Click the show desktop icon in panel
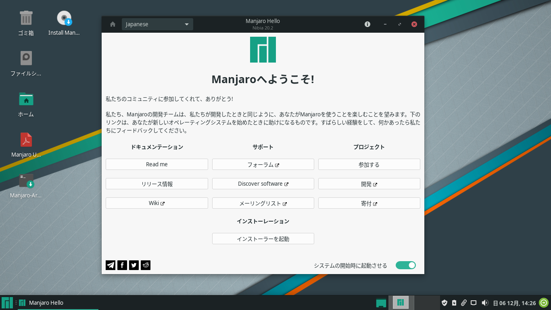 pos(381,303)
